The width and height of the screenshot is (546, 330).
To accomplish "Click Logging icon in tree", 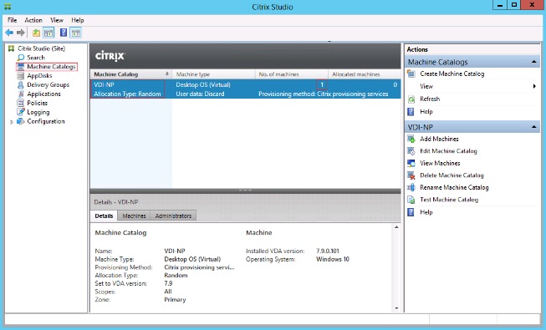I will click(x=21, y=112).
